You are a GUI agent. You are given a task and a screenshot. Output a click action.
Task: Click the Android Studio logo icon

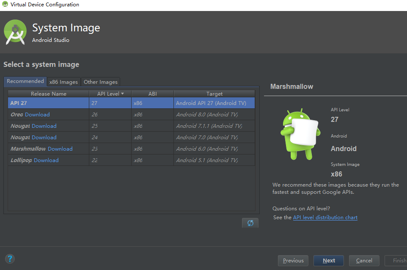[15, 32]
